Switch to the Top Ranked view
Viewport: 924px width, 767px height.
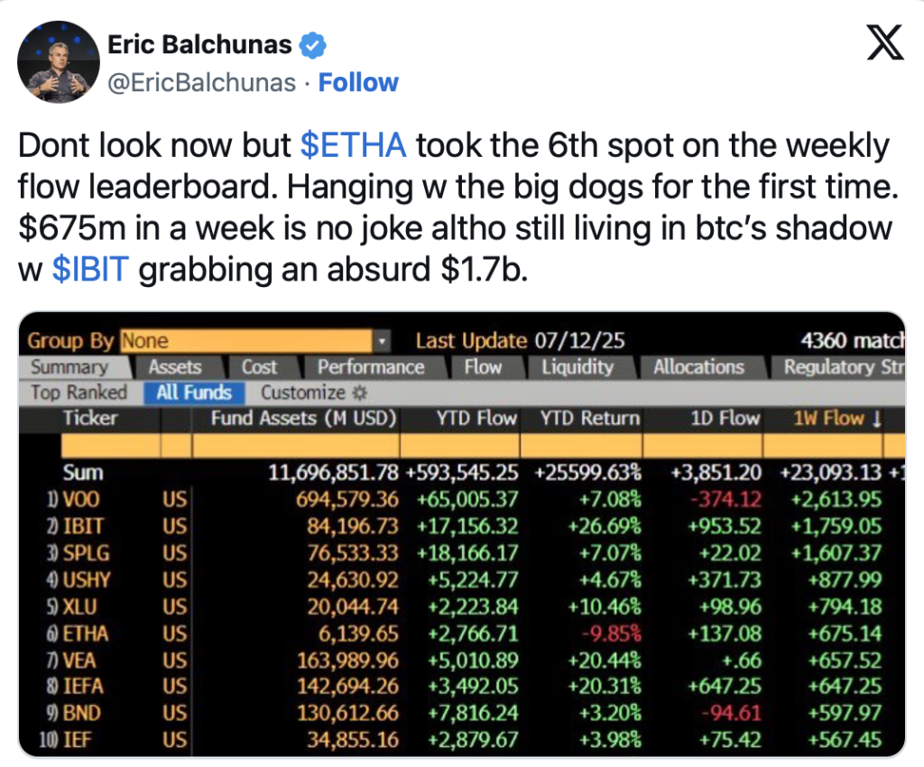tap(79, 393)
